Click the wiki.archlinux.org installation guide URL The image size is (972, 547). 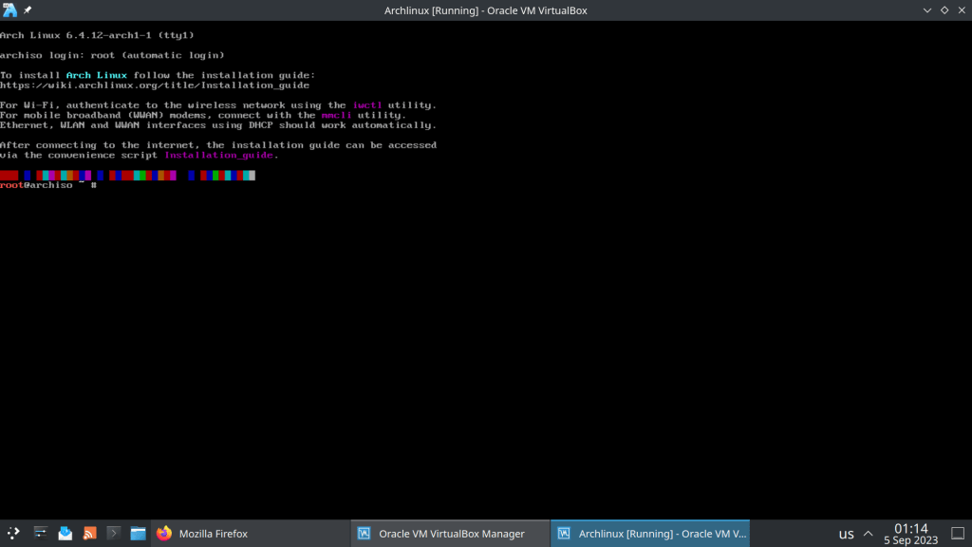click(154, 85)
